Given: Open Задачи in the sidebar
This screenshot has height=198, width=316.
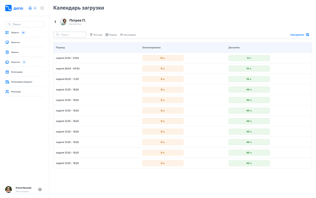Looking at the screenshot, I should point(15,32).
